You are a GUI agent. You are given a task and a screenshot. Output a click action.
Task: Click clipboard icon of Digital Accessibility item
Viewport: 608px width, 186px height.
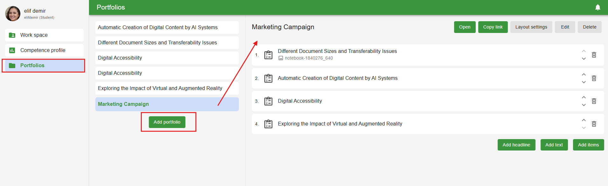[x=268, y=101]
